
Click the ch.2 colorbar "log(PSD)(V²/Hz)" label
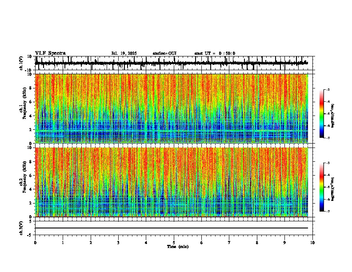coord(332,189)
